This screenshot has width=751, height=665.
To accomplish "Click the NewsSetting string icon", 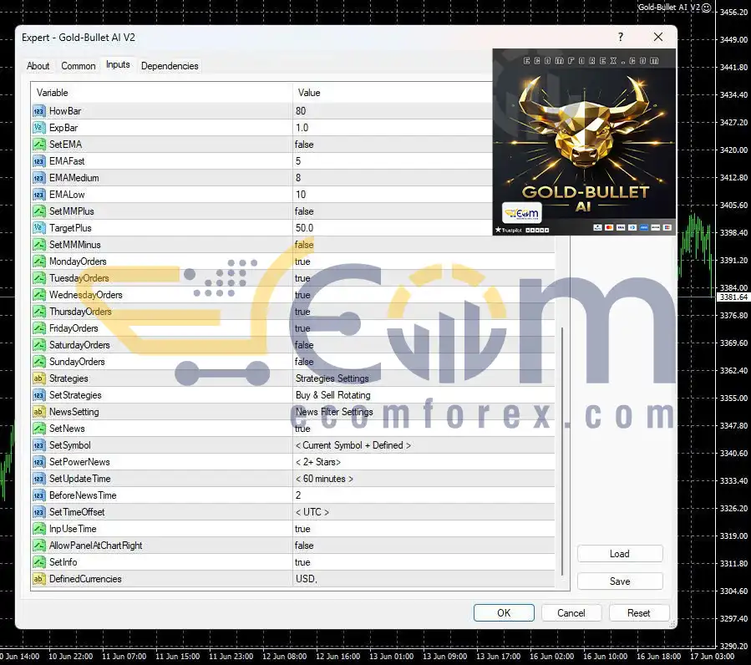I will pyautogui.click(x=38, y=412).
